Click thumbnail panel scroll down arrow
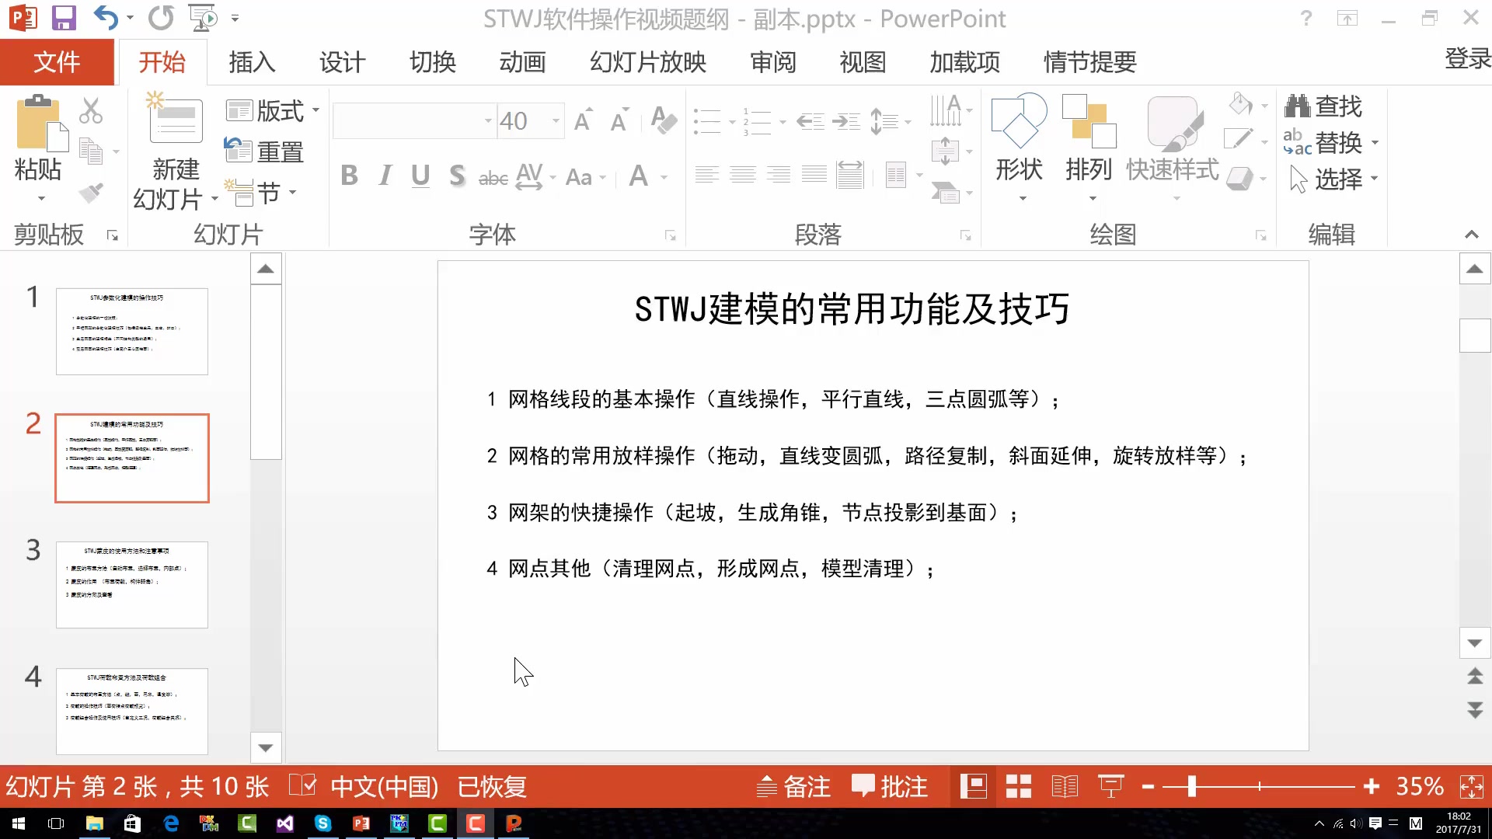The width and height of the screenshot is (1492, 839). 265,747
